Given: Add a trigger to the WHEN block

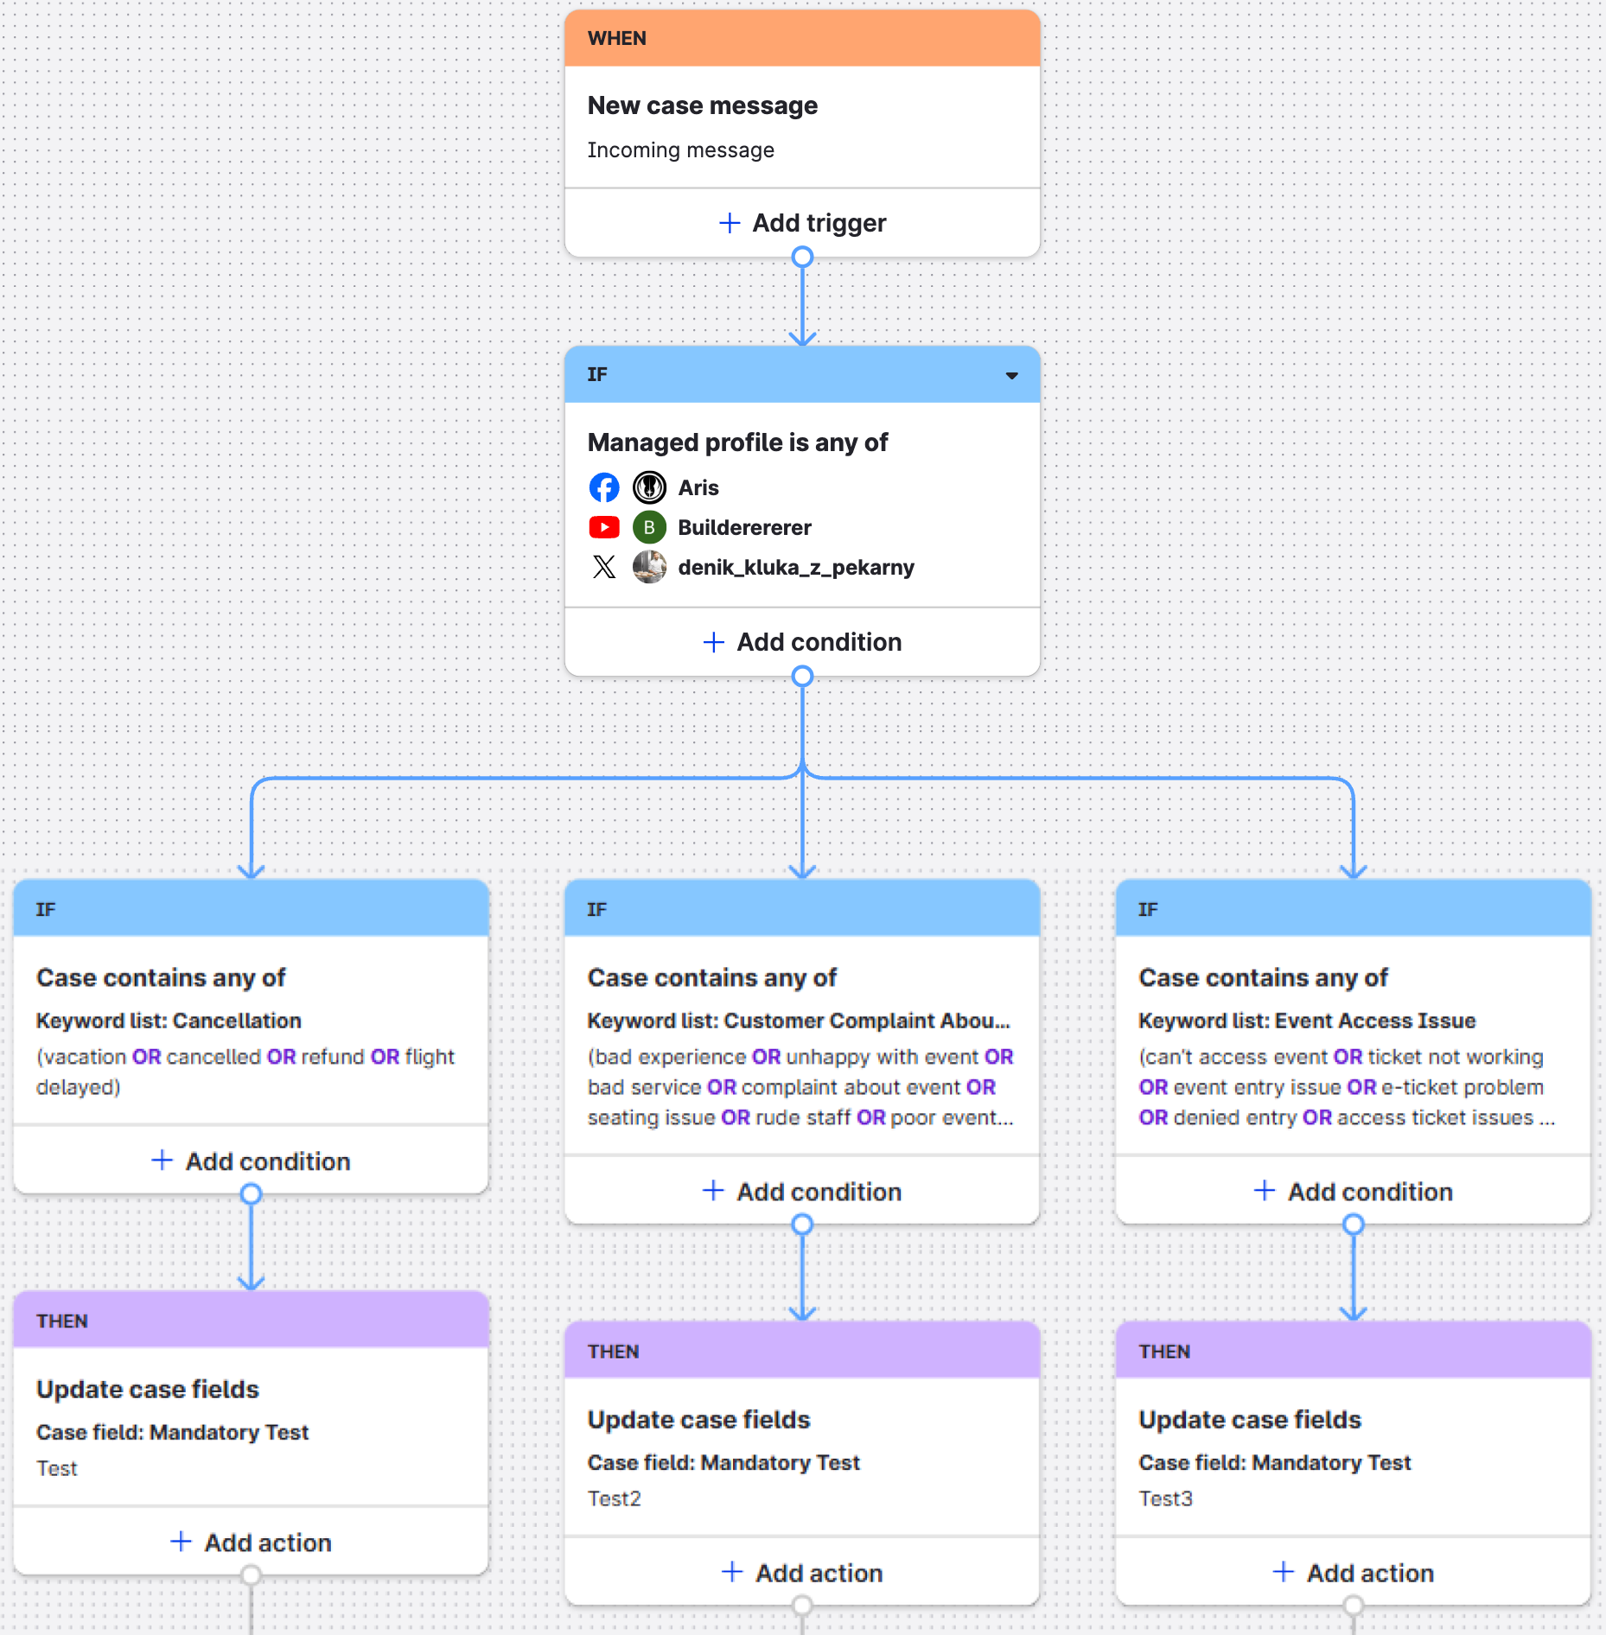Looking at the screenshot, I should coord(802,223).
